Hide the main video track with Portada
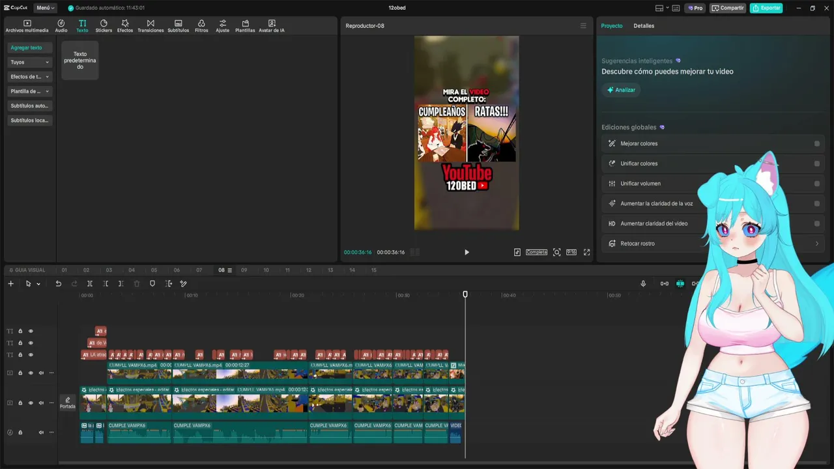This screenshot has height=469, width=834. click(31, 403)
